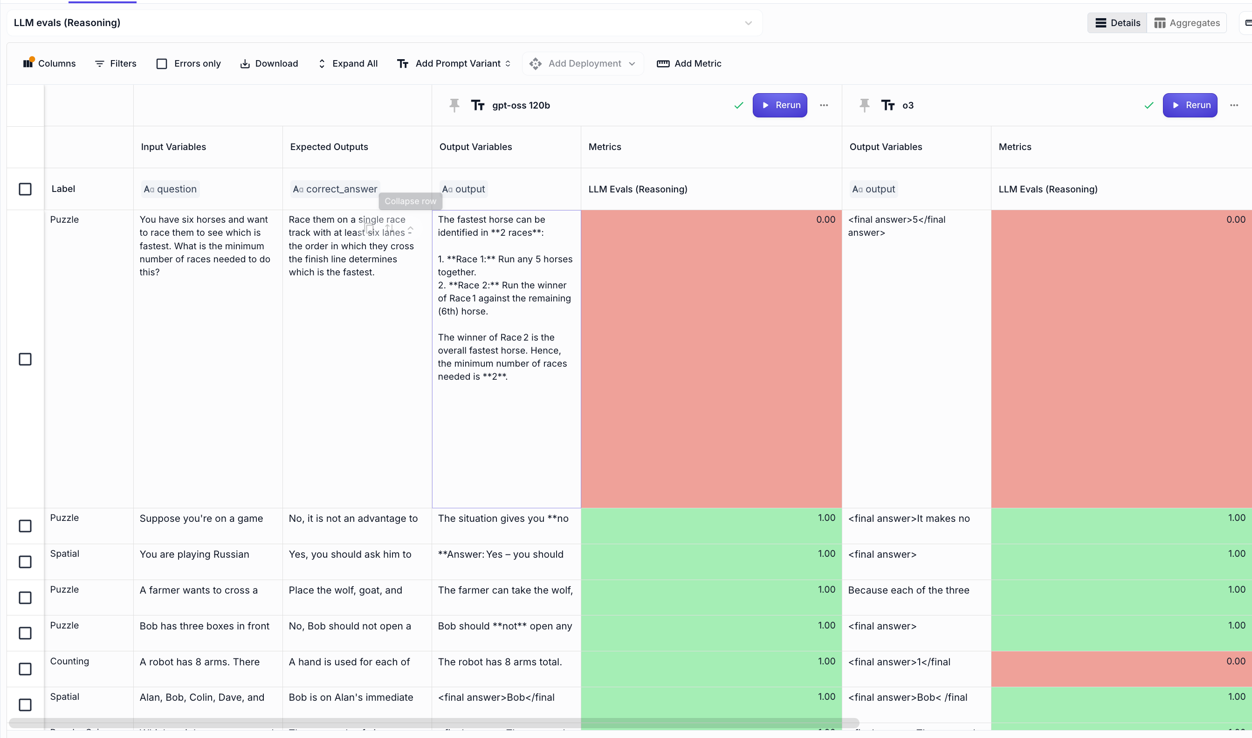Switch to the Aggregates view tab
1252x738 pixels.
tap(1186, 23)
